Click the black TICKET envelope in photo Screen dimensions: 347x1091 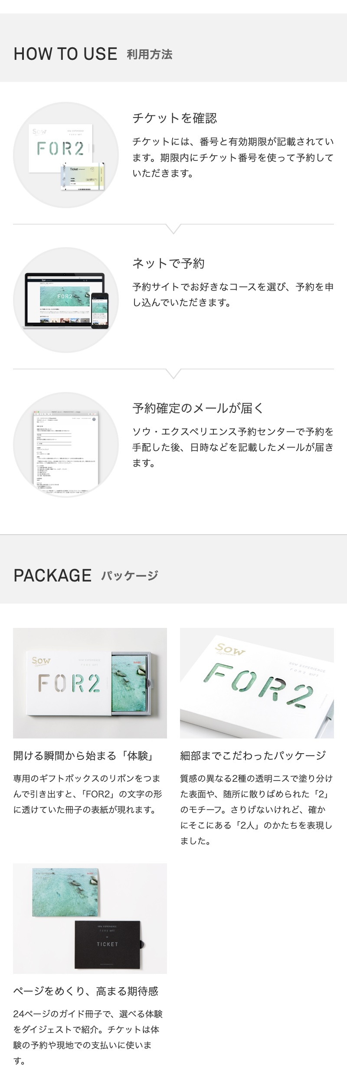coord(108,944)
